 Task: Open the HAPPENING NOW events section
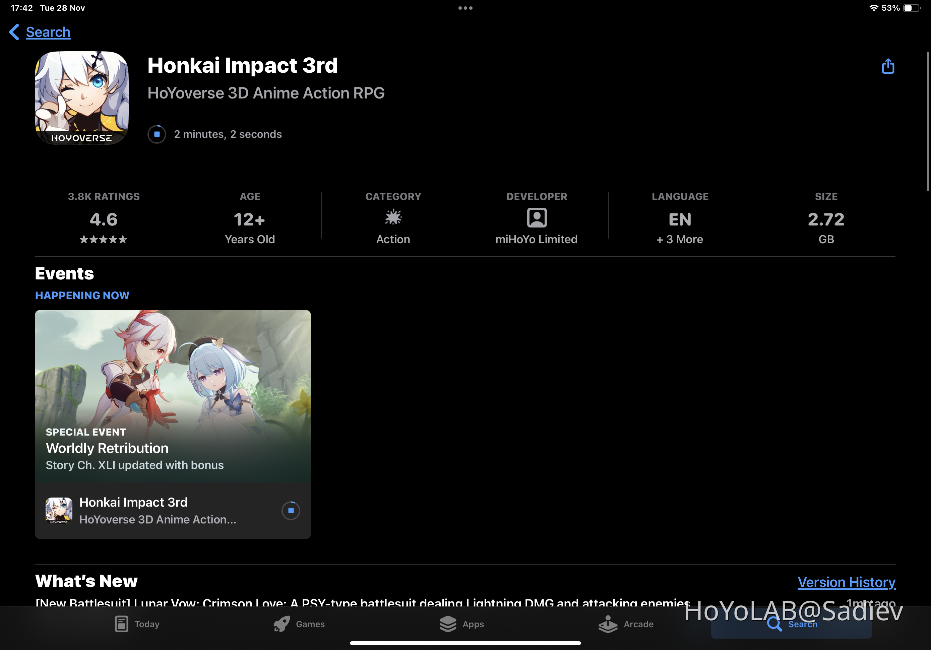(x=82, y=295)
